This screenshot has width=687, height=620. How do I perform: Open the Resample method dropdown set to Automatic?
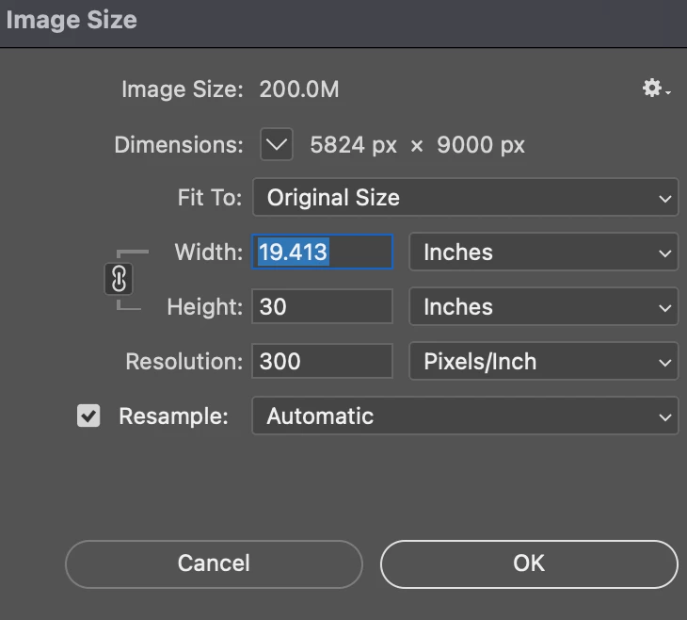click(465, 416)
